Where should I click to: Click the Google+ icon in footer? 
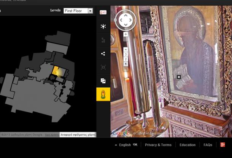click(223, 145)
